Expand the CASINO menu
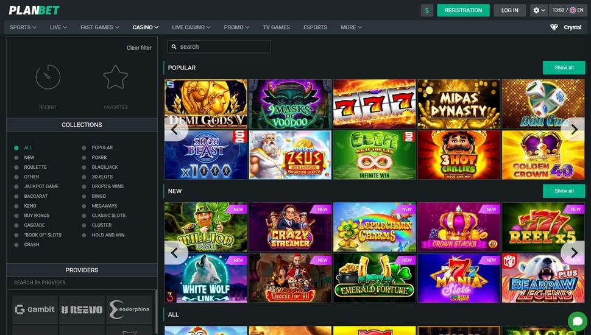The image size is (591, 335). pyautogui.click(x=146, y=27)
